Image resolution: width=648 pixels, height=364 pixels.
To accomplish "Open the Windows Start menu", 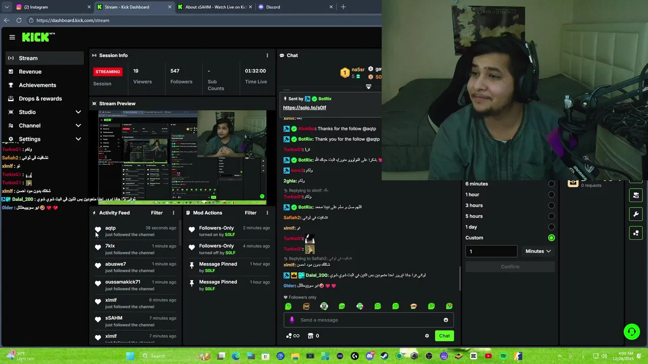I will (x=130, y=356).
